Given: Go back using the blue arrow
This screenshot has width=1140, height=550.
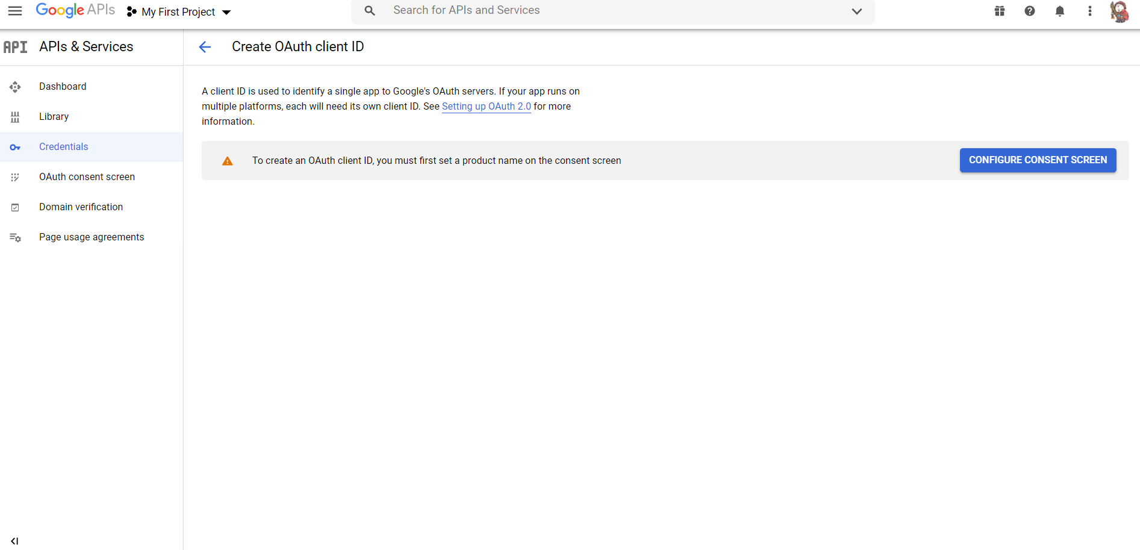Looking at the screenshot, I should coord(205,47).
